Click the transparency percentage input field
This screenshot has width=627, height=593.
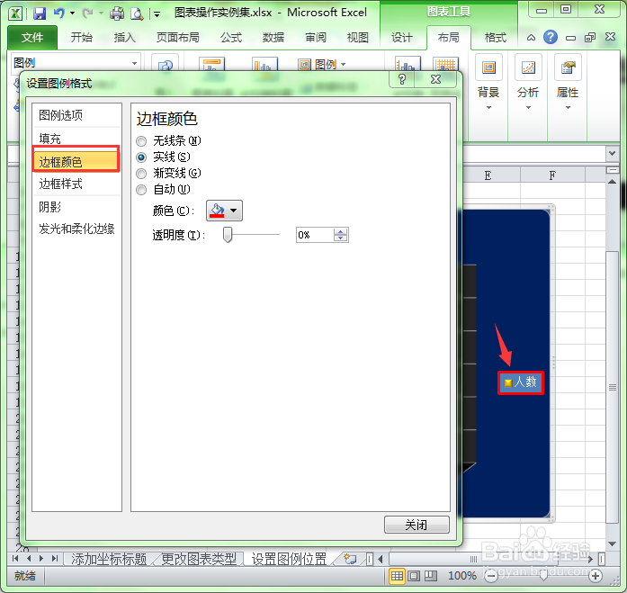pyautogui.click(x=315, y=235)
